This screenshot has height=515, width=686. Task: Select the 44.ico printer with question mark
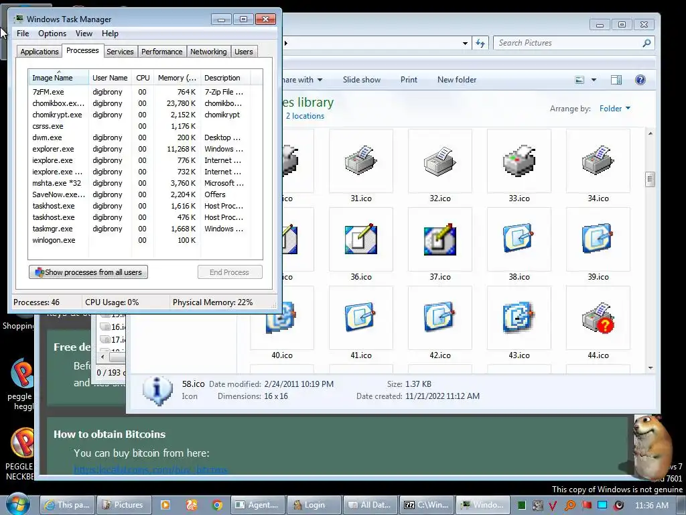[598, 317]
